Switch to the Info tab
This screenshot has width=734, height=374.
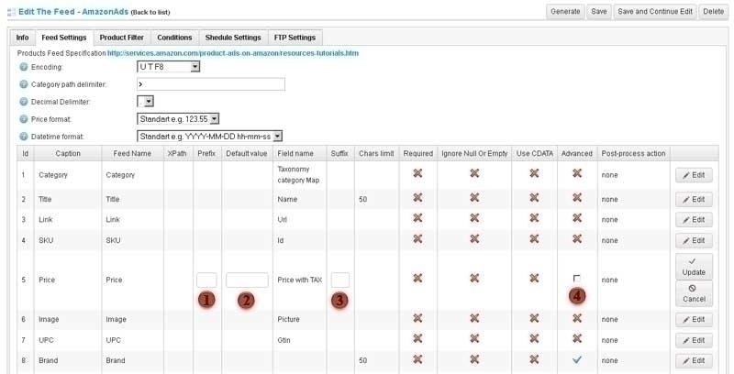[22, 38]
